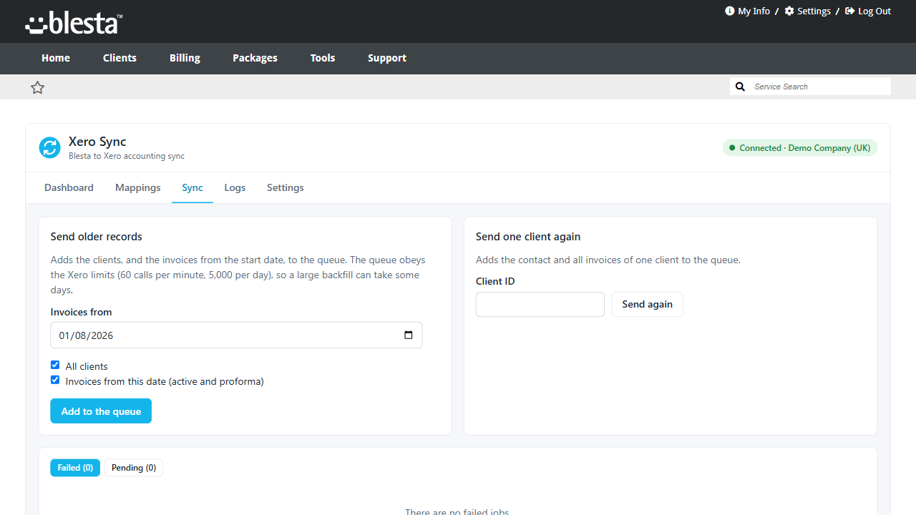The width and height of the screenshot is (916, 515).
Task: Click the Settings gear icon
Action: point(789,11)
